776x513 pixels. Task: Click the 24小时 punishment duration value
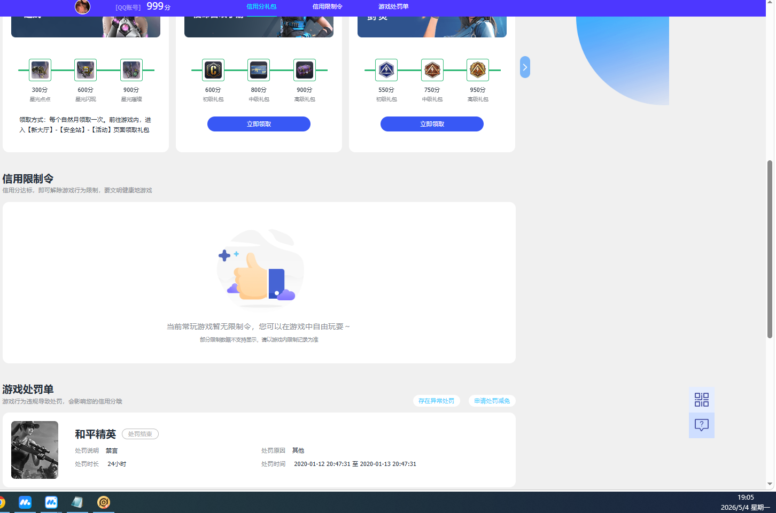(117, 464)
